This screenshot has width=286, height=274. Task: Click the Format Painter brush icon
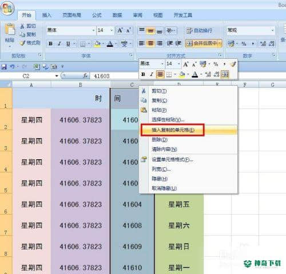(x=23, y=43)
